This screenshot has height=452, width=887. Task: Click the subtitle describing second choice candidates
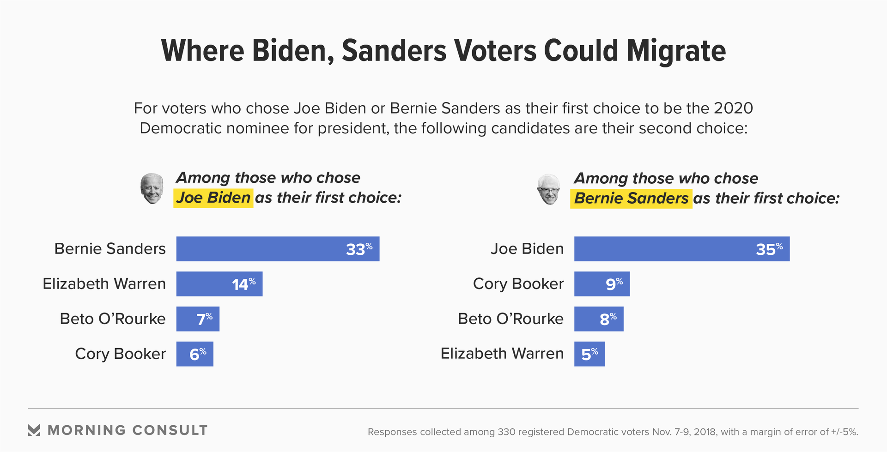pos(443,118)
